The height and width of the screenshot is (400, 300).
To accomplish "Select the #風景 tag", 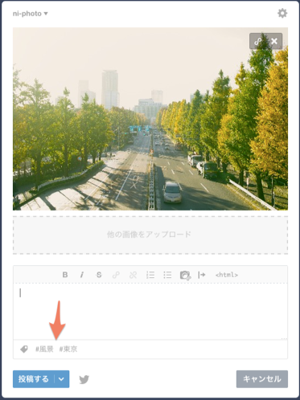I will [44, 349].
